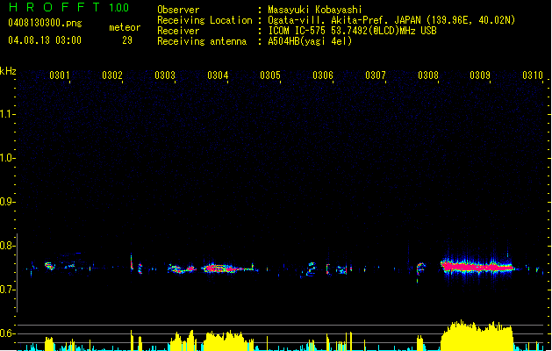Click the kHz axis unit label
Image resolution: width=552 pixels, height=351 pixels.
8,71
